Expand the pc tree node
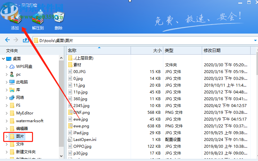 tap(6, 74)
